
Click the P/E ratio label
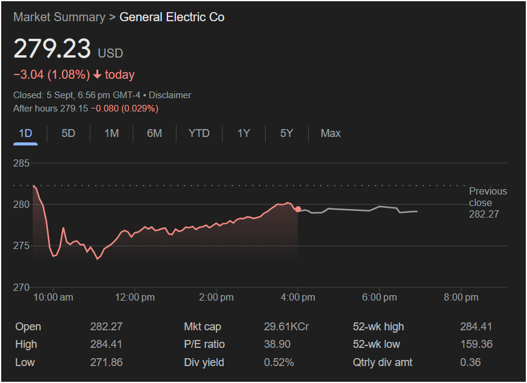coord(204,344)
